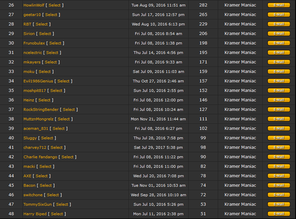This screenshot has width=296, height=219.
Task: Open geetar10 username link
Action: 32,15
